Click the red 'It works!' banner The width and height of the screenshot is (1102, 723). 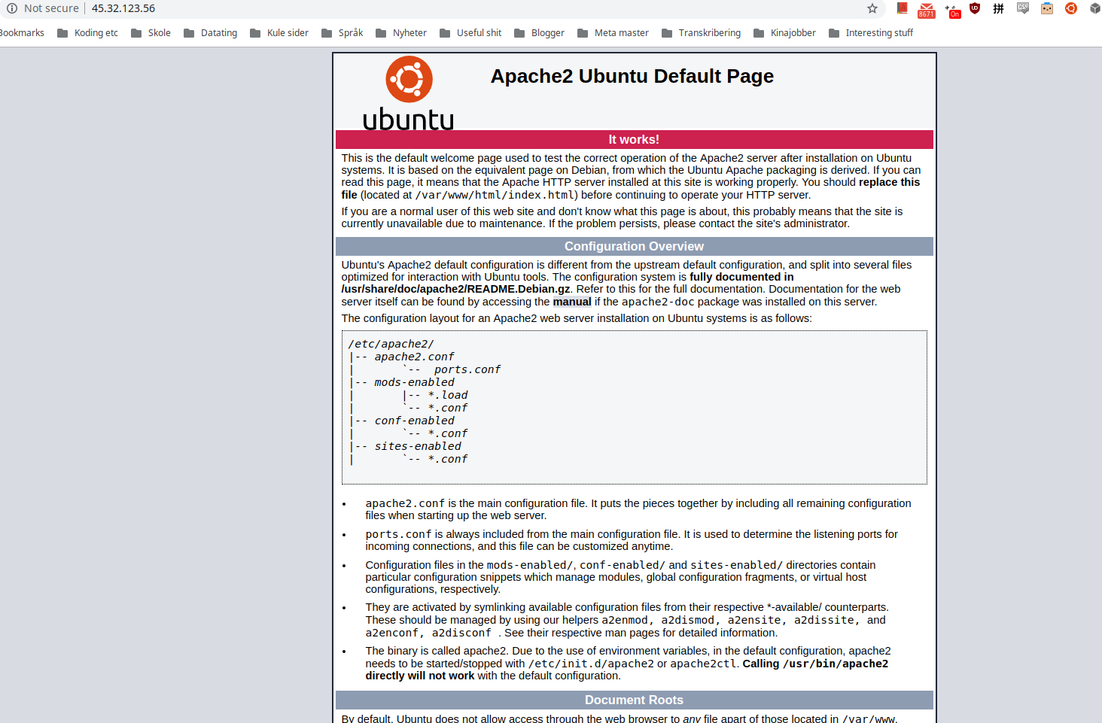coord(633,139)
